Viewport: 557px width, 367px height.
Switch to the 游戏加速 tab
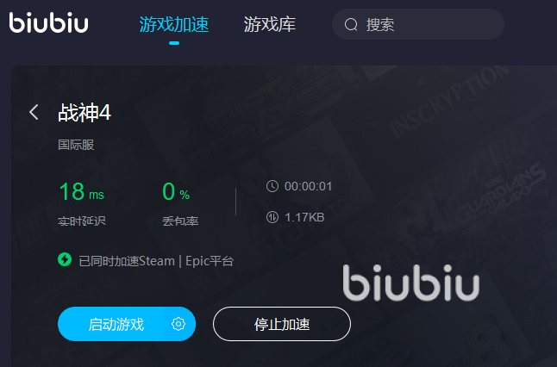pos(174,25)
